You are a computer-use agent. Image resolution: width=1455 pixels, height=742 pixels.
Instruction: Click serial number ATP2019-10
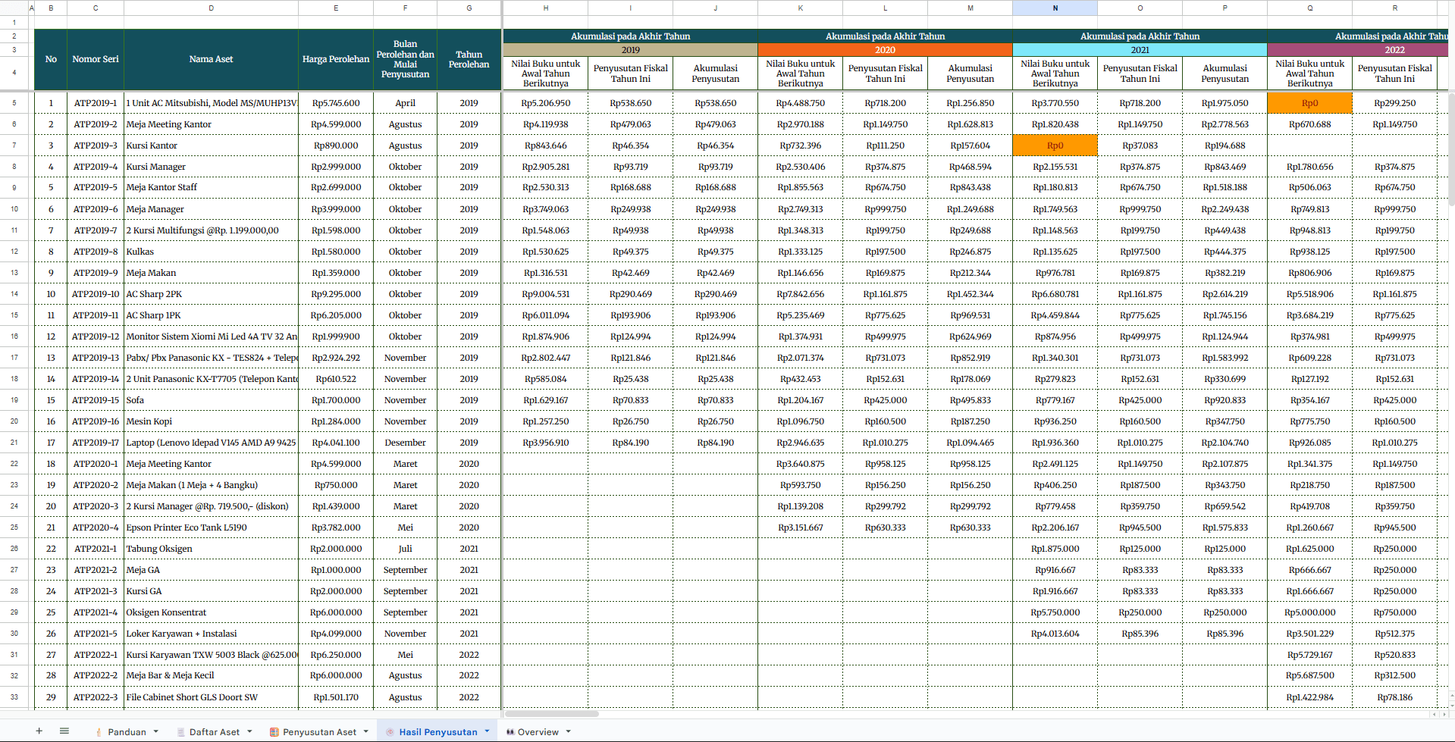(96, 293)
